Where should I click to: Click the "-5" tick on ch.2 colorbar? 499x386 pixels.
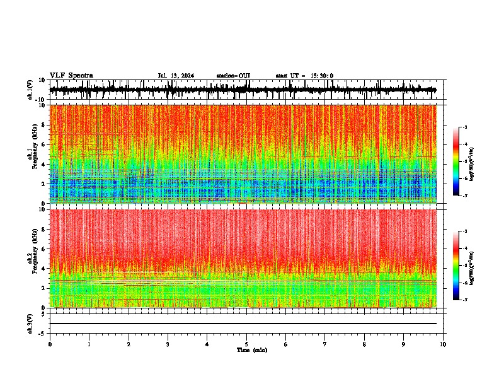[x=464, y=266]
